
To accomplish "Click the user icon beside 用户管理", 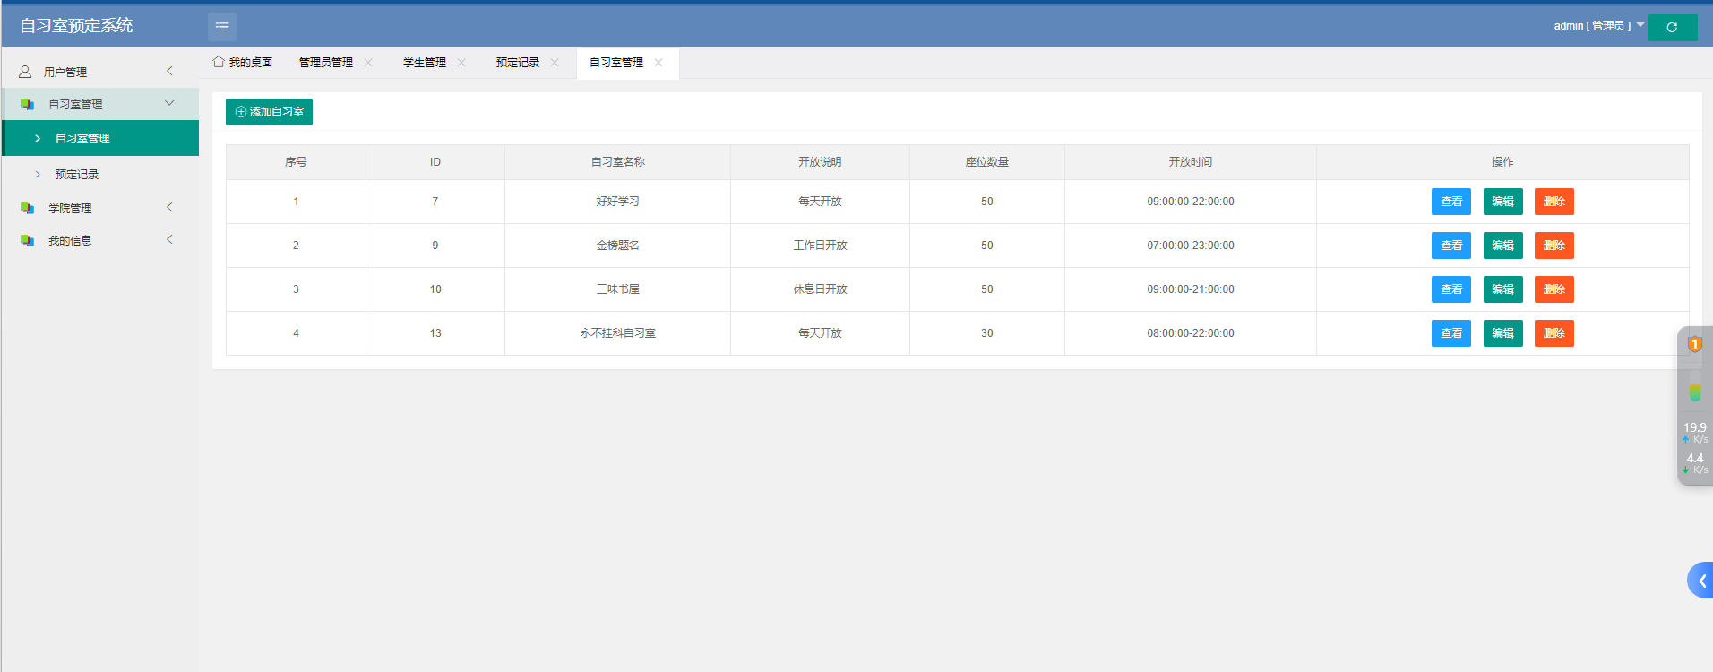I will coord(25,72).
